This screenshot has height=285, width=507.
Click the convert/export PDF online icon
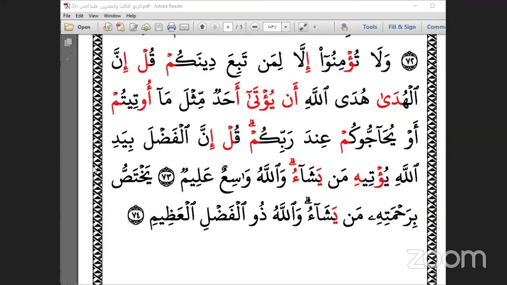107,27
